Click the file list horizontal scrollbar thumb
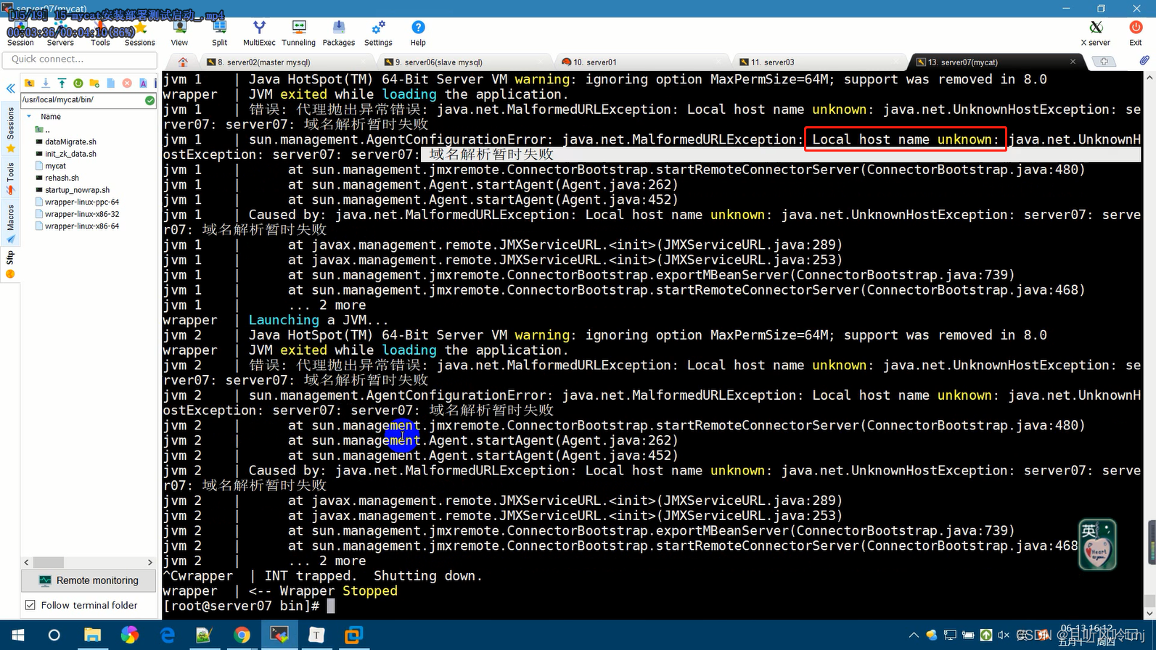This screenshot has width=1156, height=650. tap(49, 562)
